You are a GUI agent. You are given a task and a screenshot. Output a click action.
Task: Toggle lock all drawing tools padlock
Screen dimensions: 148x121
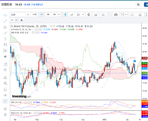tap(5, 89)
